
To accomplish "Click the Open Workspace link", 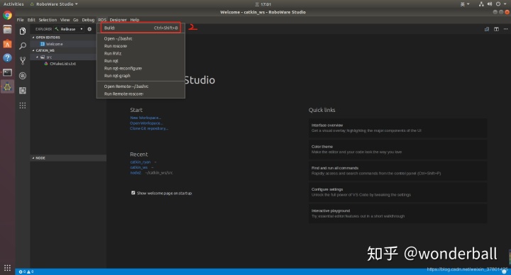I will [146, 123].
